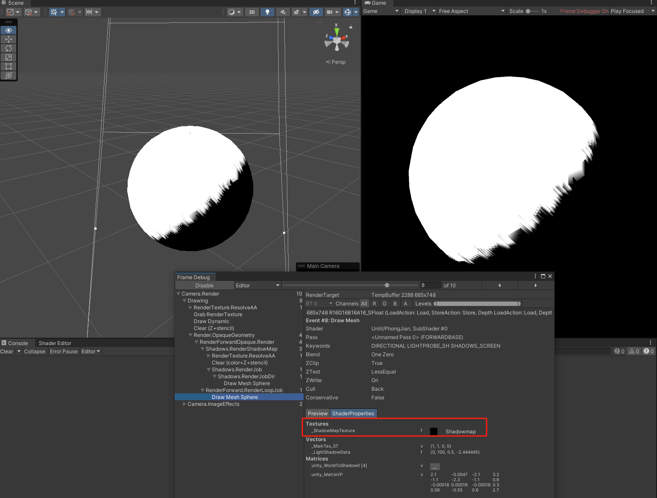Open Display 1 dropdown
Viewport: 657px width, 498px height.
click(420, 11)
